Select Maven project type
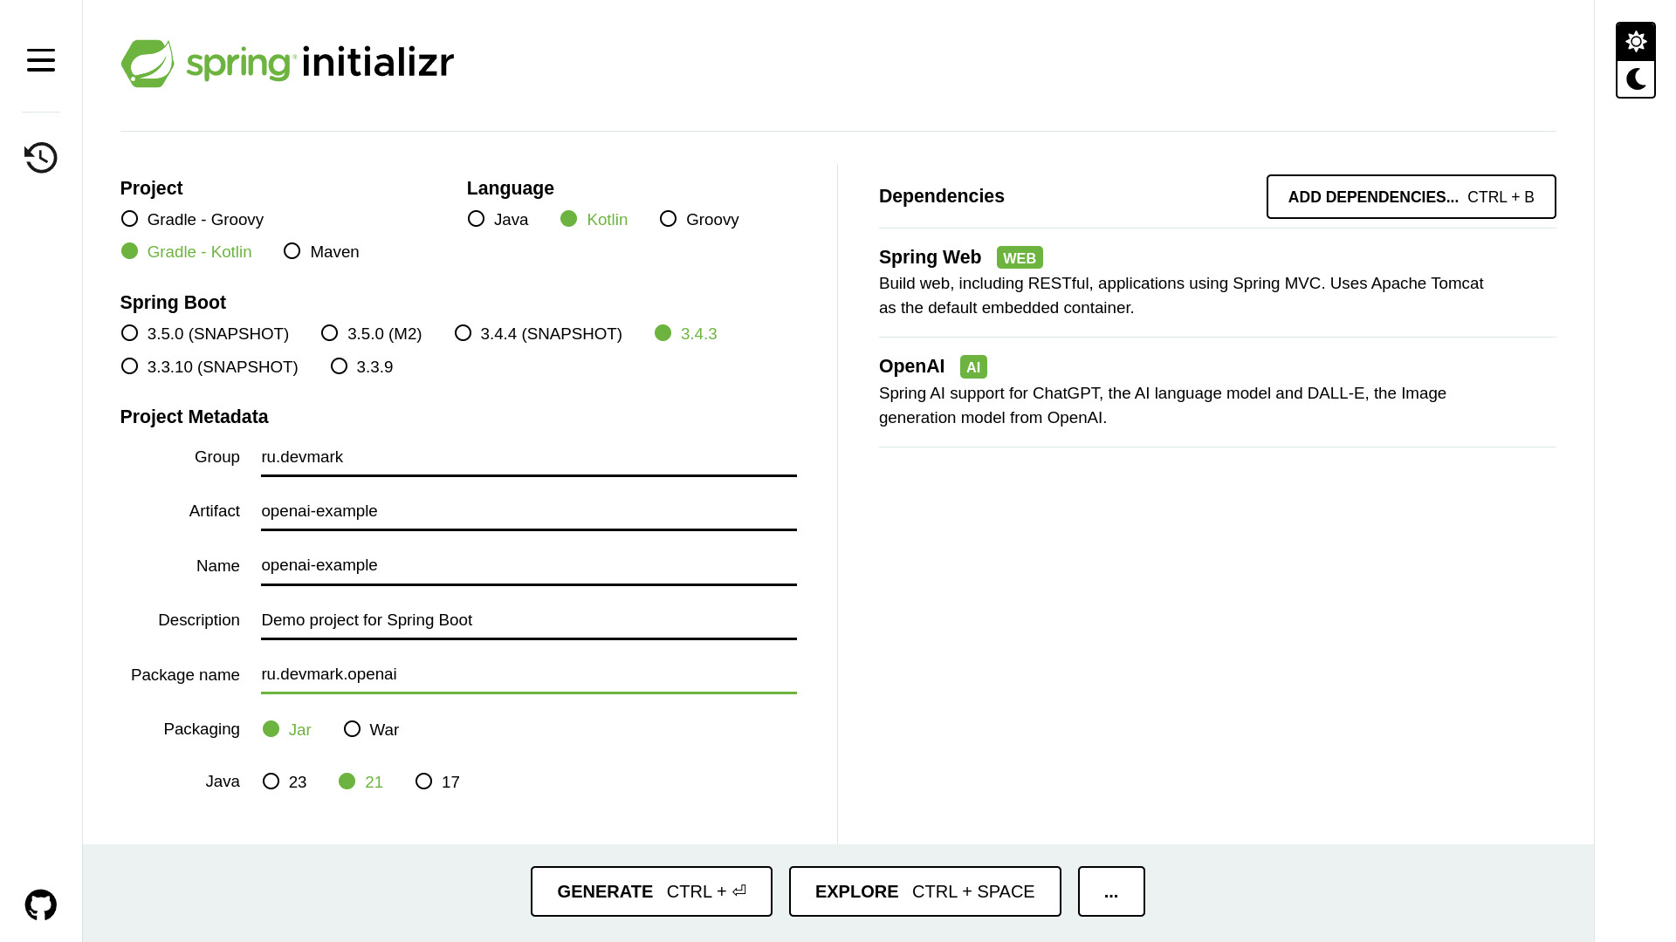 tap(321, 252)
